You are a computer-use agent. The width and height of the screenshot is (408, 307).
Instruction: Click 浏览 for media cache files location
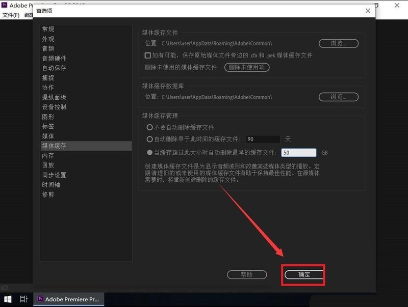339,43
